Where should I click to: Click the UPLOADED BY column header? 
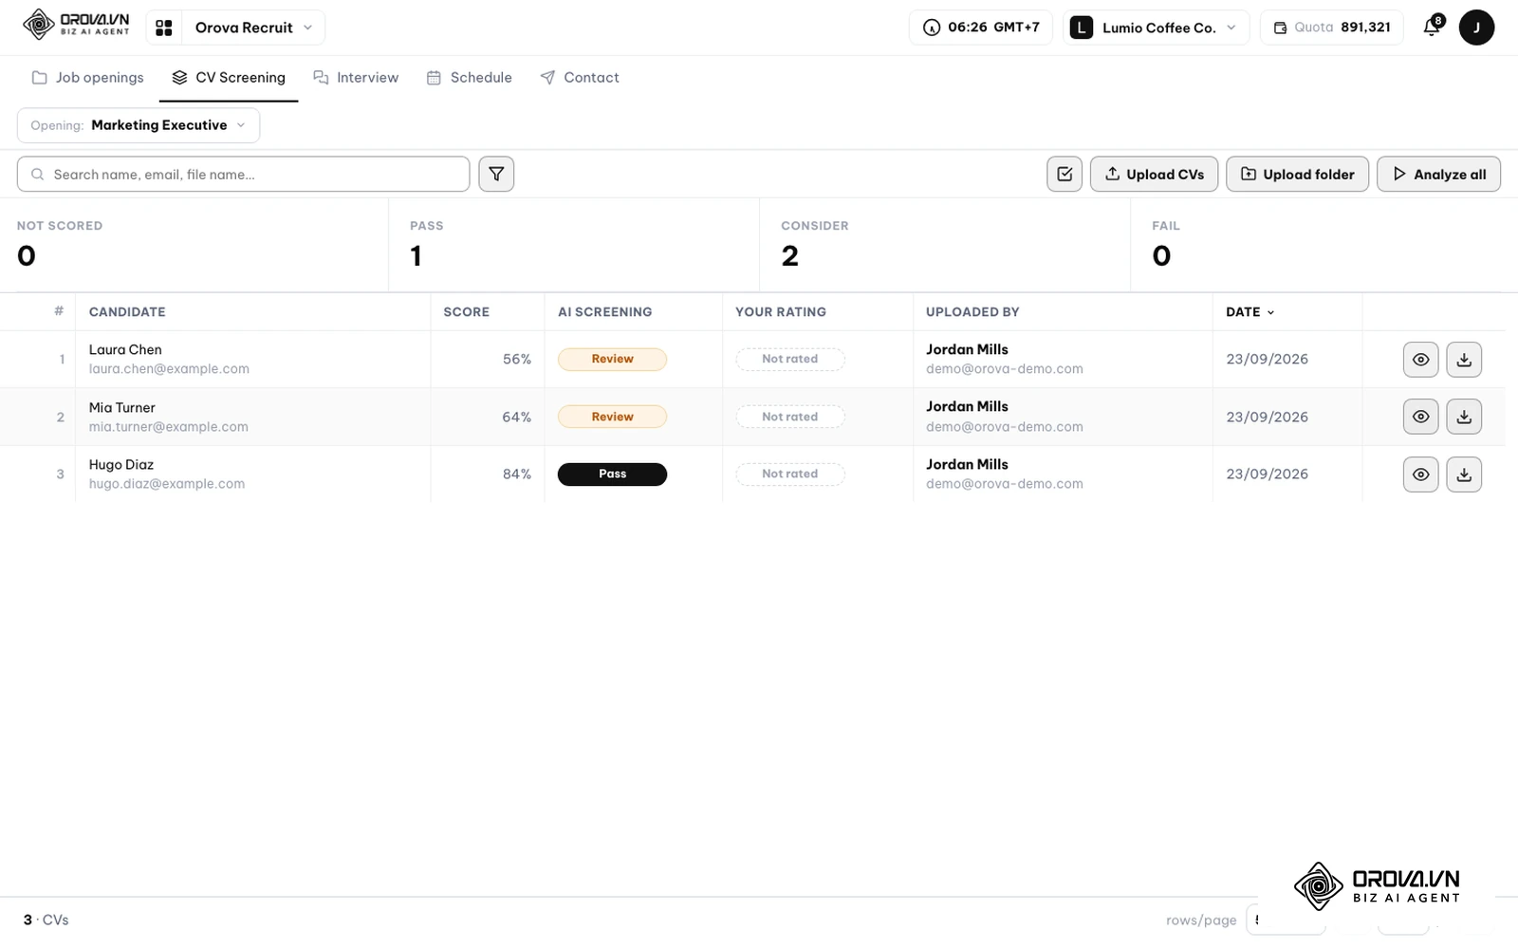(x=972, y=312)
